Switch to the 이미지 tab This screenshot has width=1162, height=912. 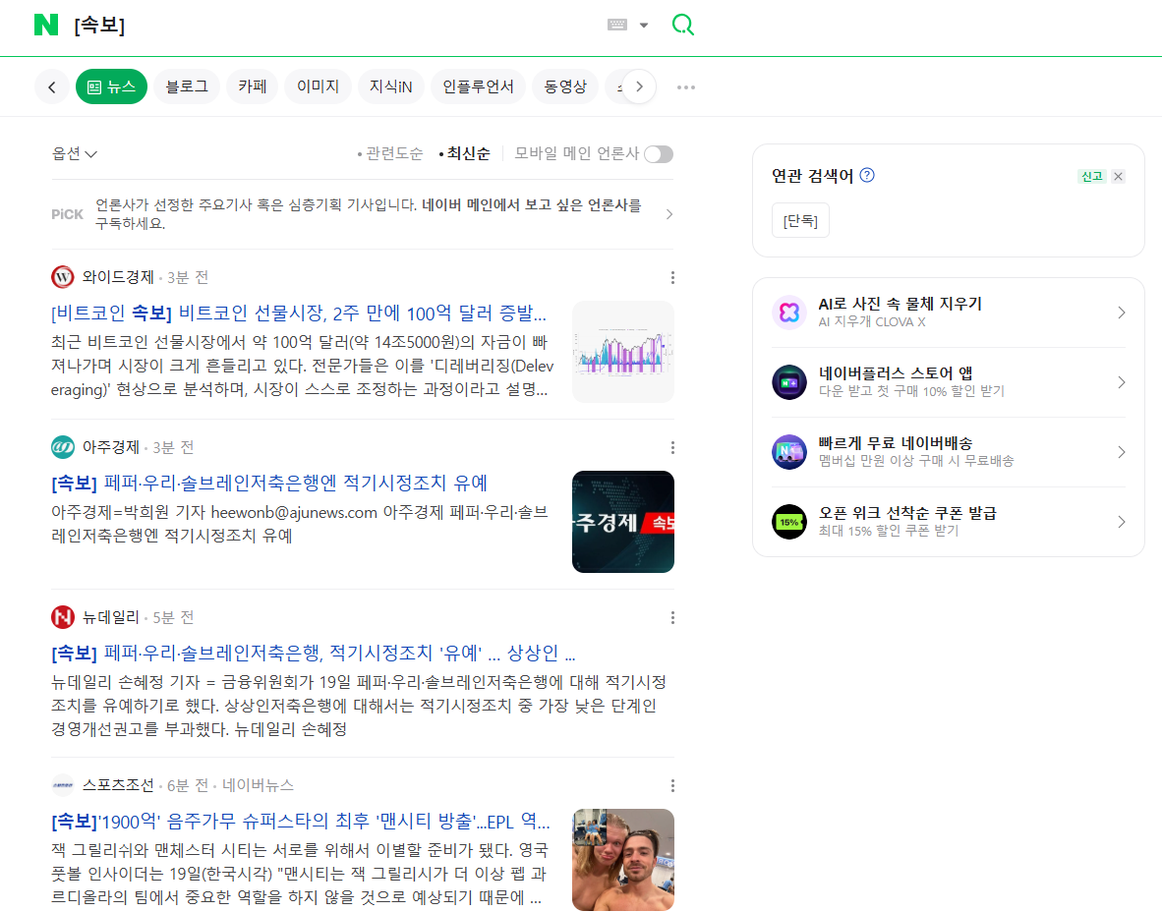[x=318, y=87]
